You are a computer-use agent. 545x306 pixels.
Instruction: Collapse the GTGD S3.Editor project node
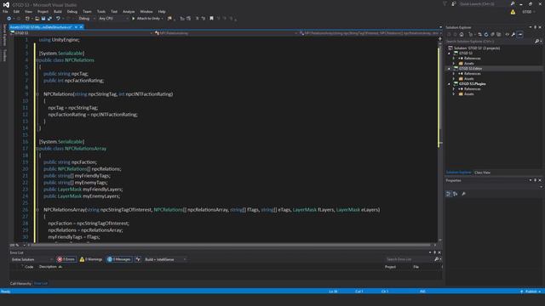pos(449,69)
